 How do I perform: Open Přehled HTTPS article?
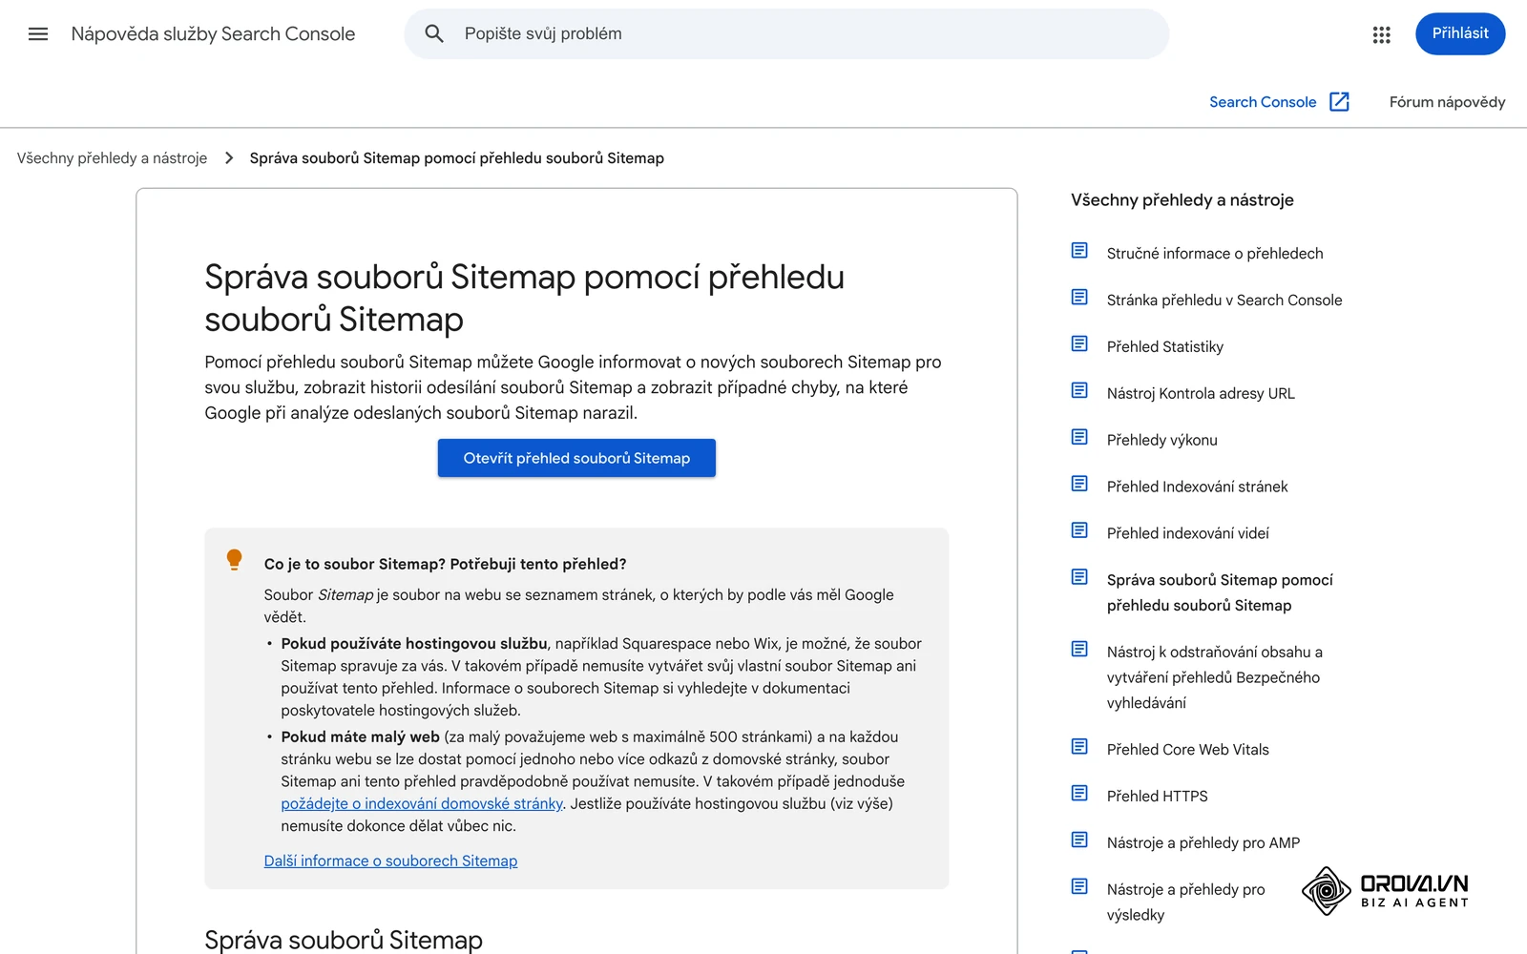pyautogui.click(x=1158, y=797)
